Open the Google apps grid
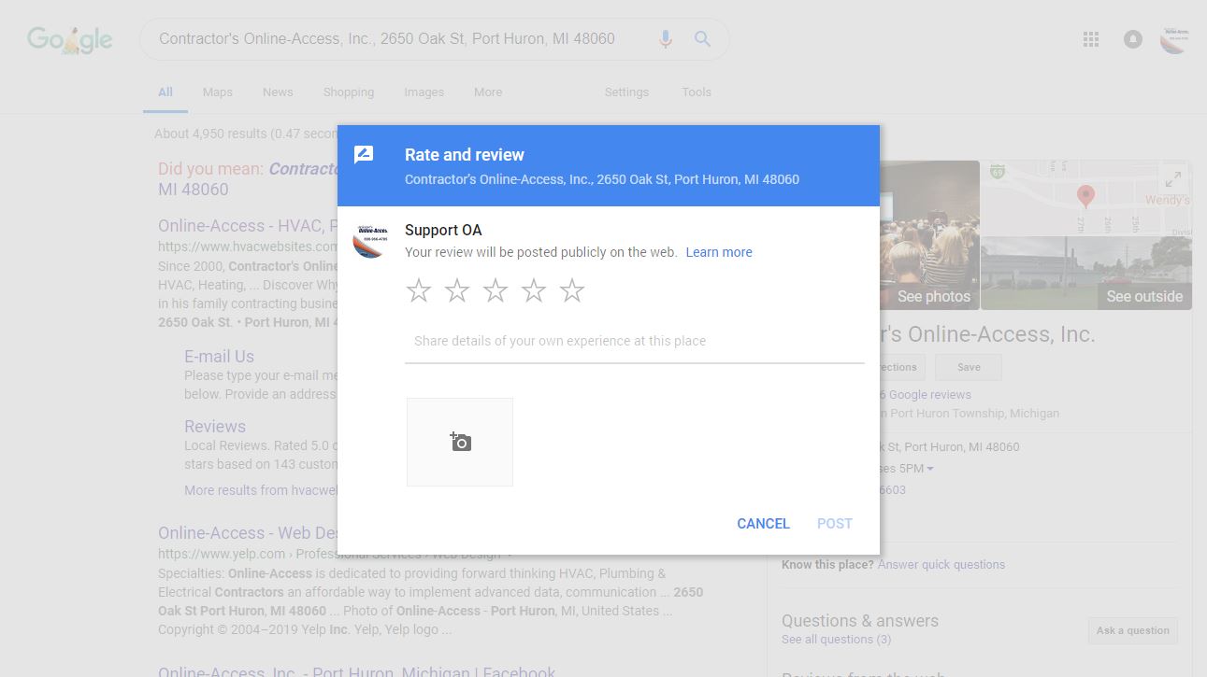1207x677 pixels. pyautogui.click(x=1090, y=39)
